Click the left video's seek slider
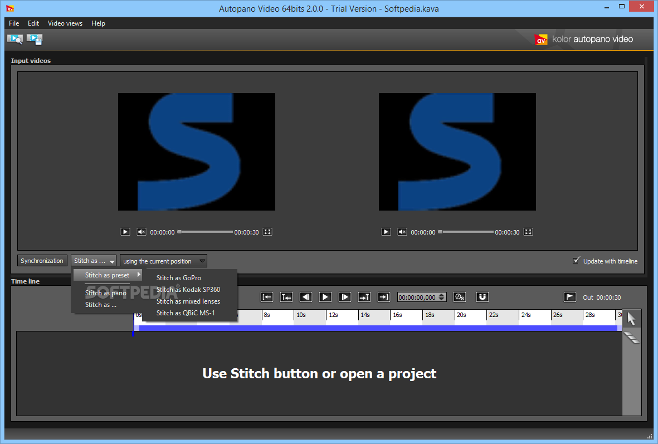 pos(205,232)
